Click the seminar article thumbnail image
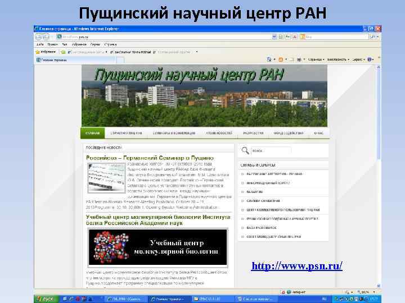 click(106, 178)
